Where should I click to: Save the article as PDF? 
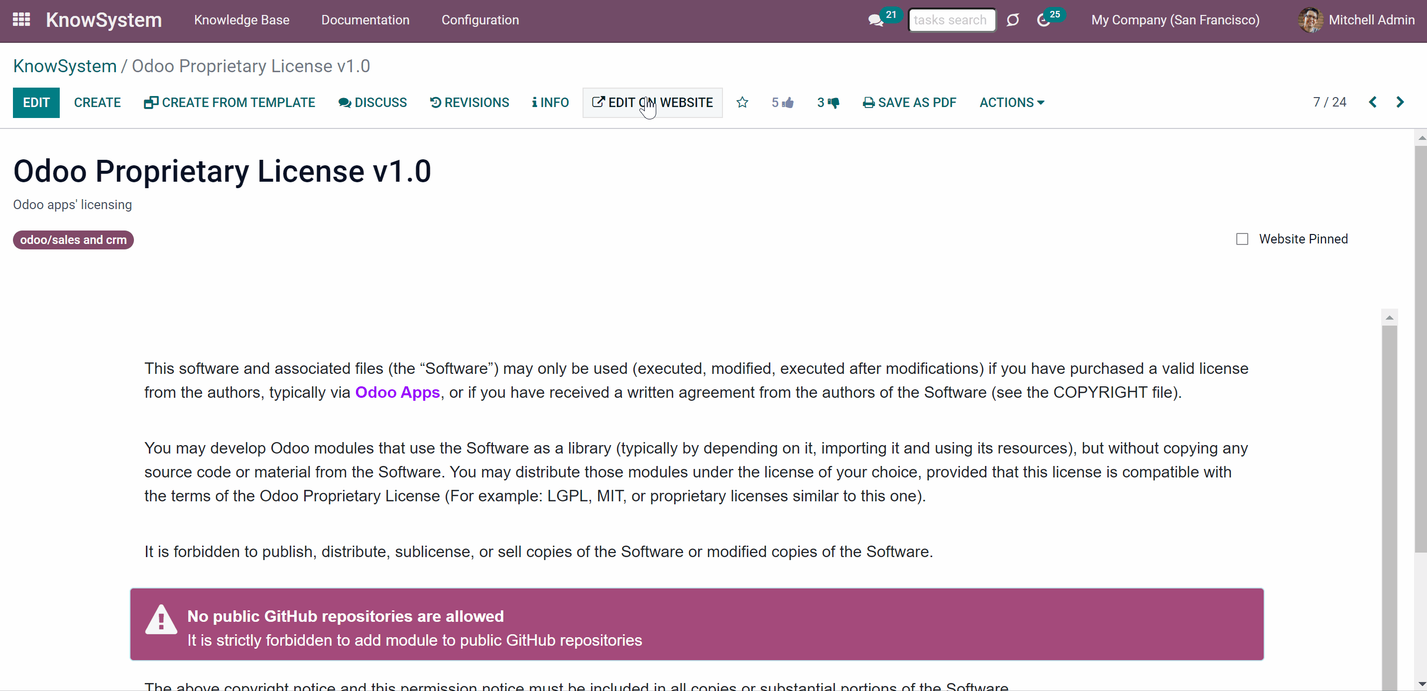910,103
